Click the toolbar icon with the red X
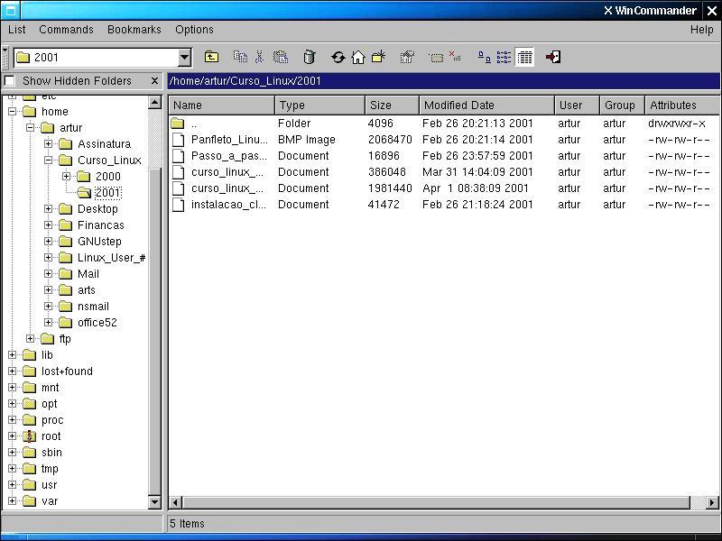Viewport: 722px width, 541px height. [x=455, y=56]
